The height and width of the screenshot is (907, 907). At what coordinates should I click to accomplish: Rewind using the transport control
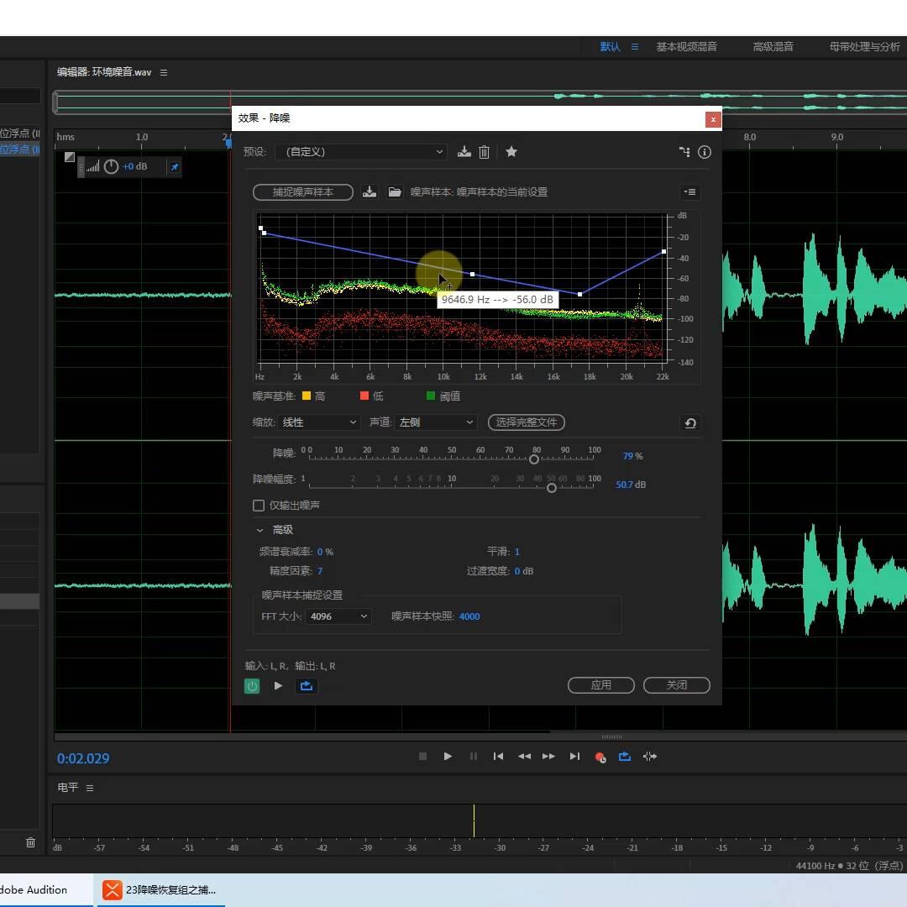click(524, 756)
